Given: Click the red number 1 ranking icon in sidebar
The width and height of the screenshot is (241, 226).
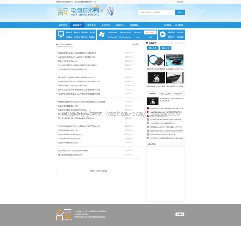Looking at the screenshot, I should tap(148, 108).
